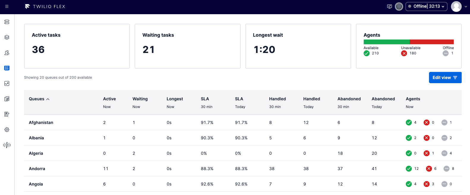Click the Admin settings gear icon
Screen dimensions: 470x195
7,130
